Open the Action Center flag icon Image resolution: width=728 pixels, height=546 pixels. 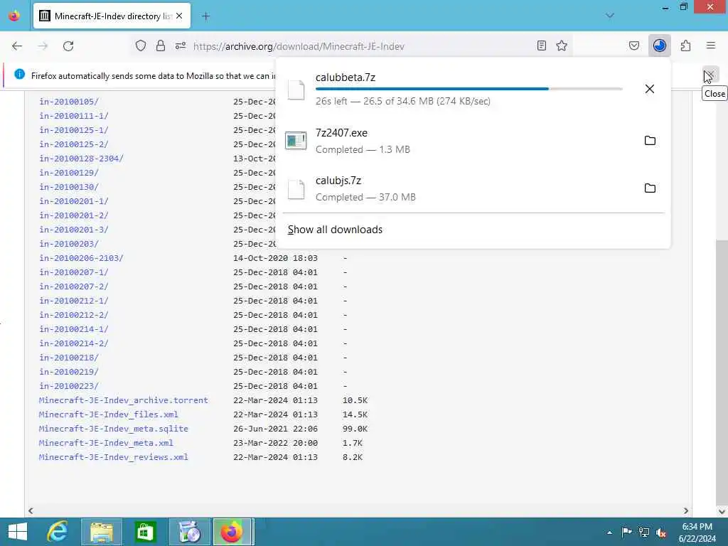tap(626, 532)
